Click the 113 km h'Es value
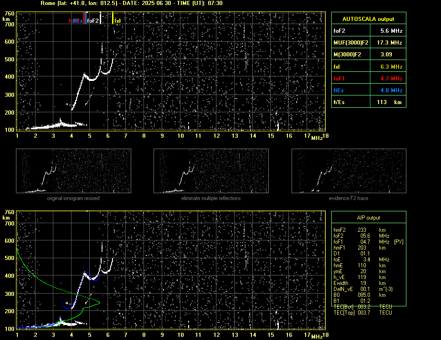The image size is (441, 340). 389,102
